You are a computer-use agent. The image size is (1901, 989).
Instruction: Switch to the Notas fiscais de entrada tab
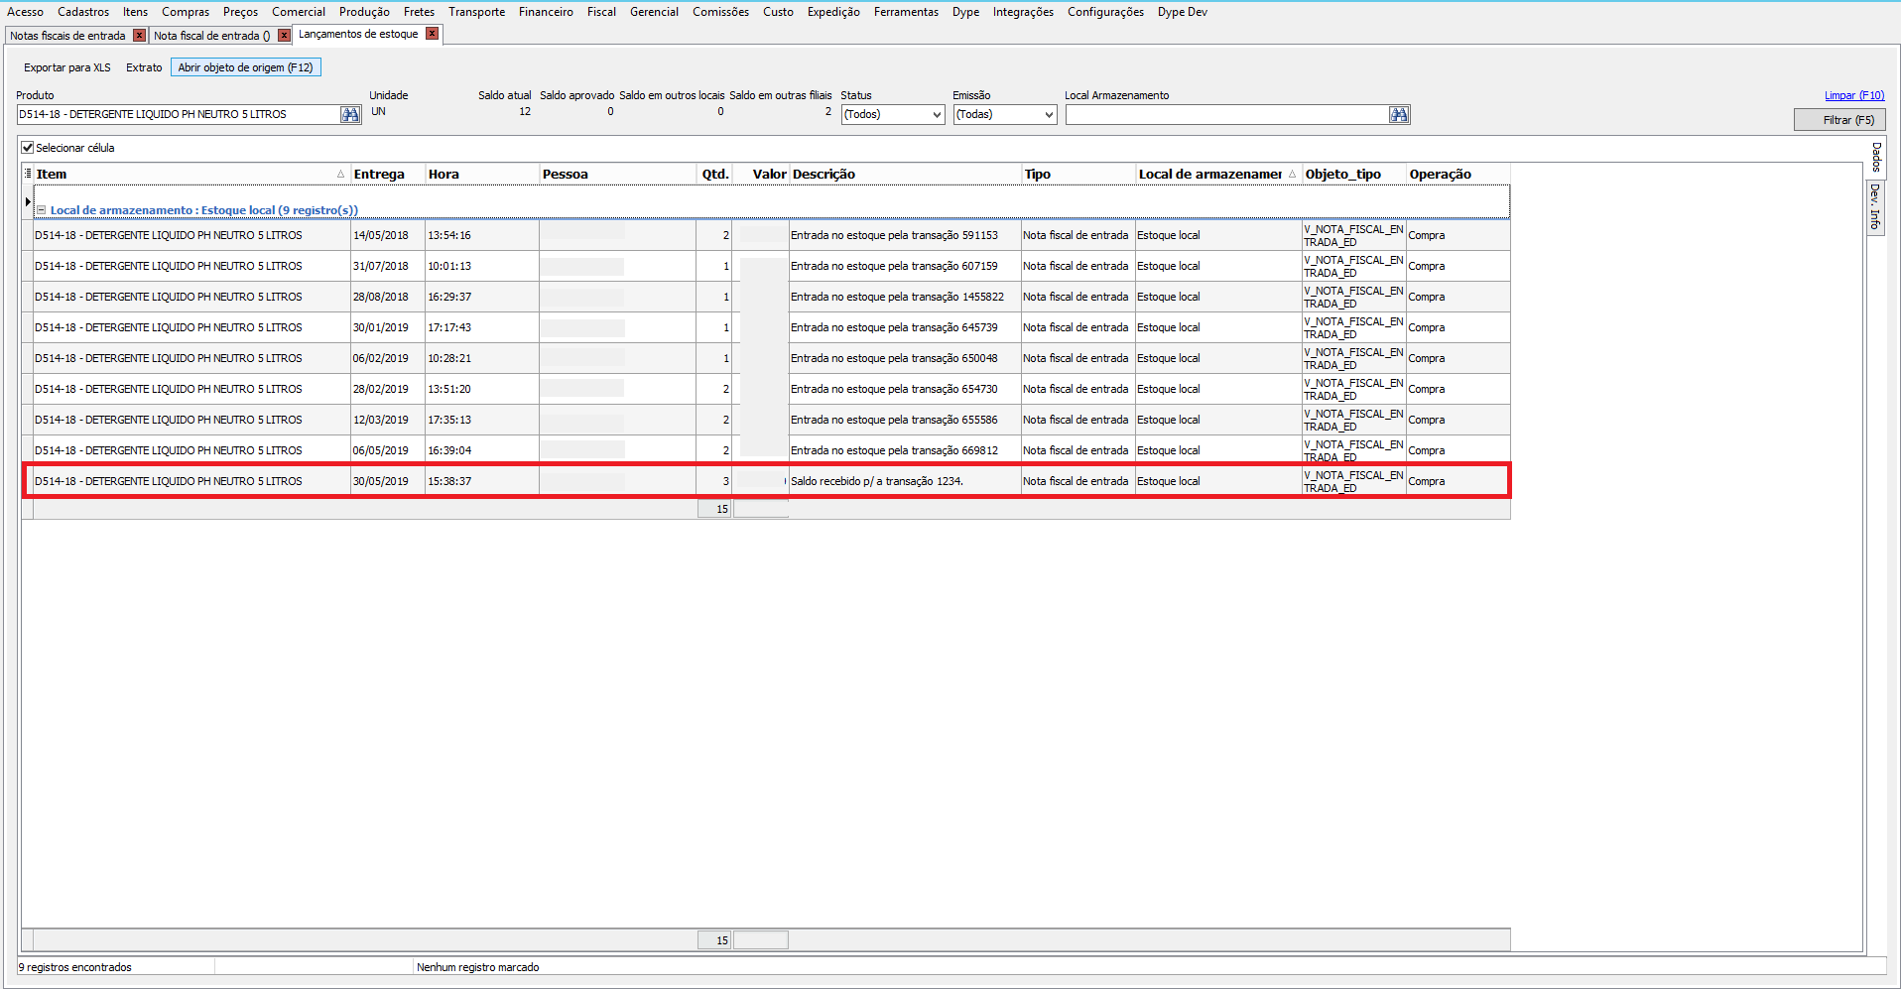tap(67, 36)
